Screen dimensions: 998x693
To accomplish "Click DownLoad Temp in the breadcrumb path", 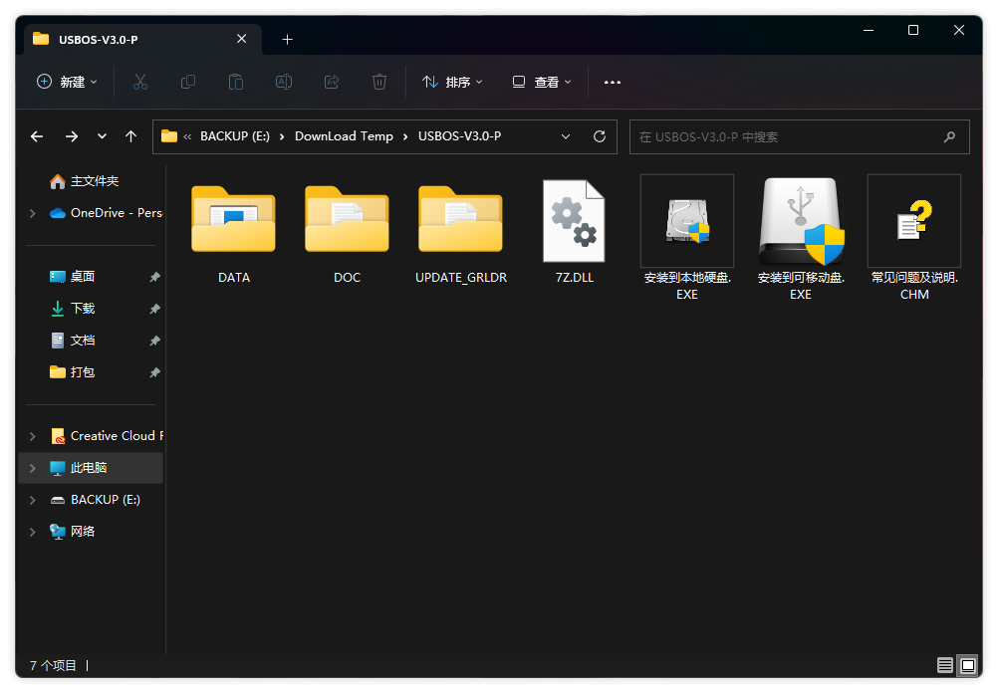I will [344, 136].
